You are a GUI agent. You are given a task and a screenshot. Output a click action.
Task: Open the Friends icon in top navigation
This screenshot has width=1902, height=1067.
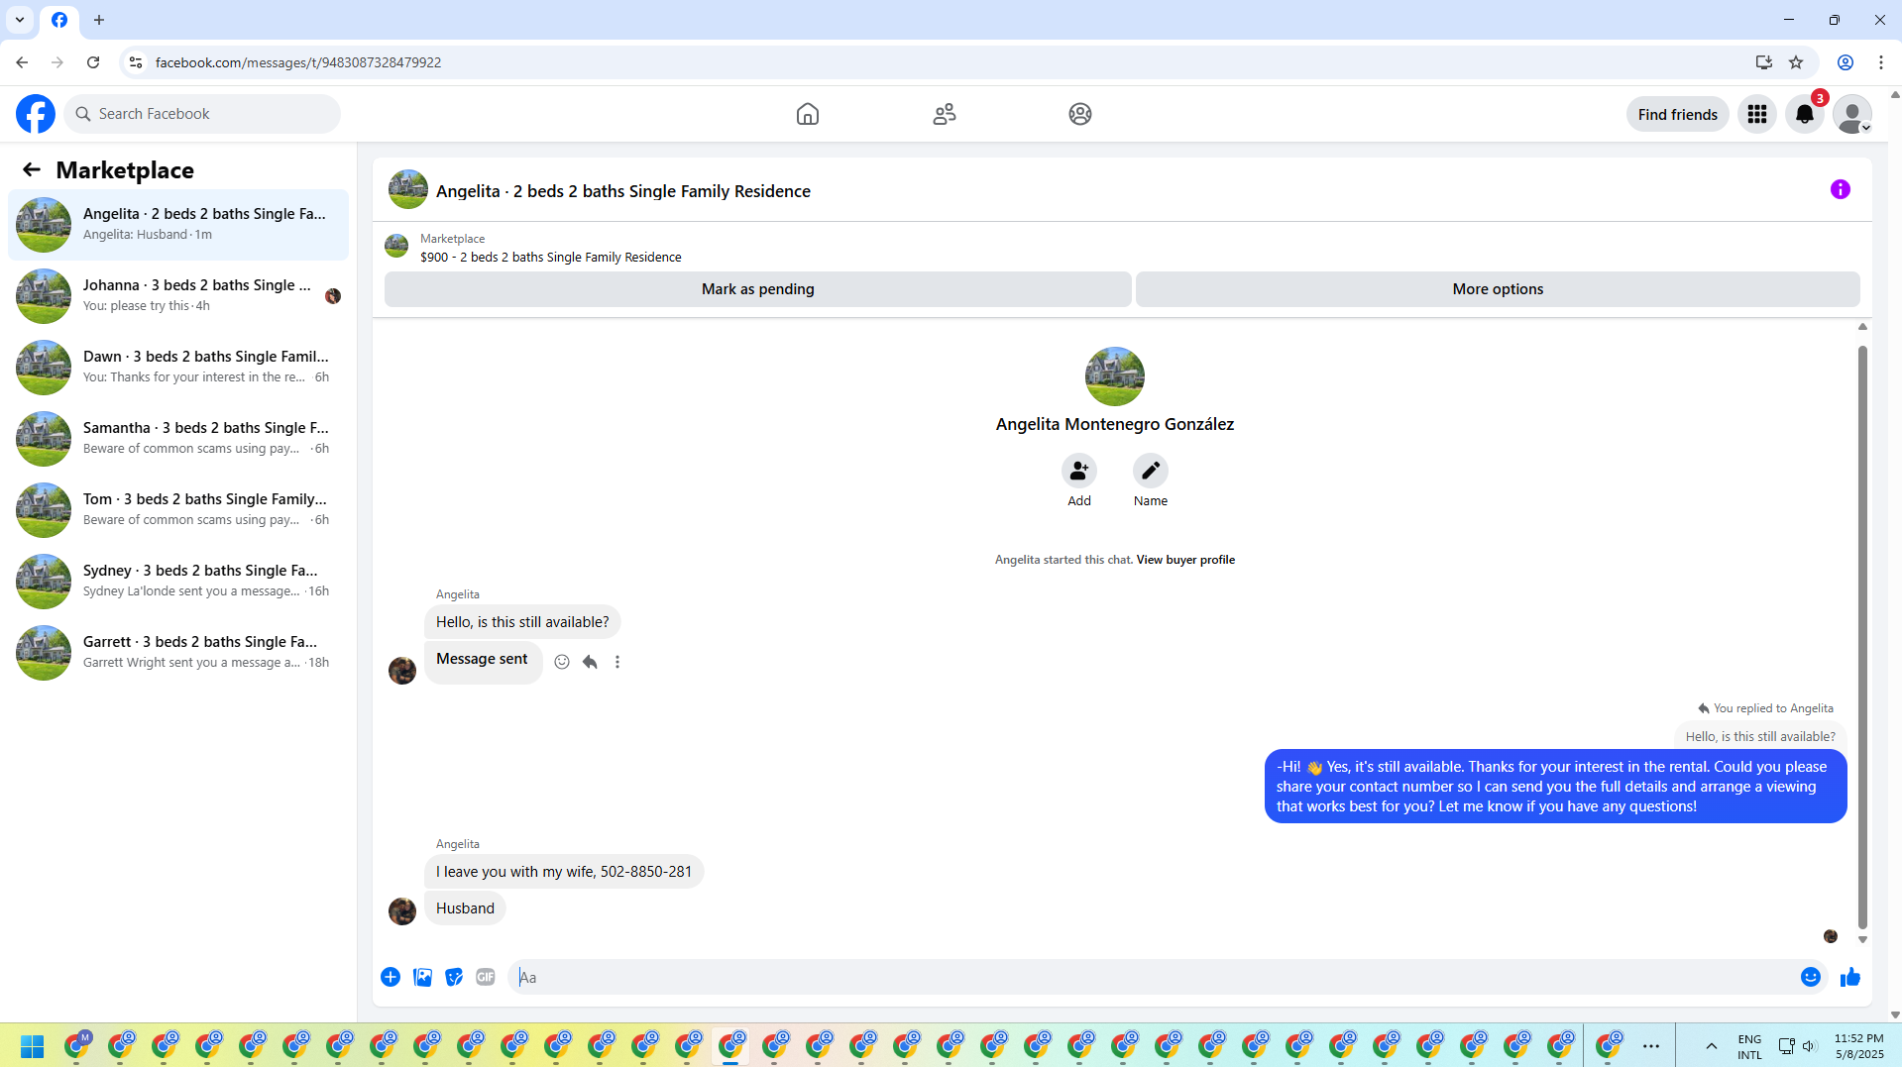click(x=945, y=114)
